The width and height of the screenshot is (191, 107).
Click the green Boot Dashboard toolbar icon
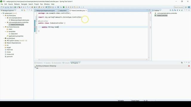click(x=64, y=7)
